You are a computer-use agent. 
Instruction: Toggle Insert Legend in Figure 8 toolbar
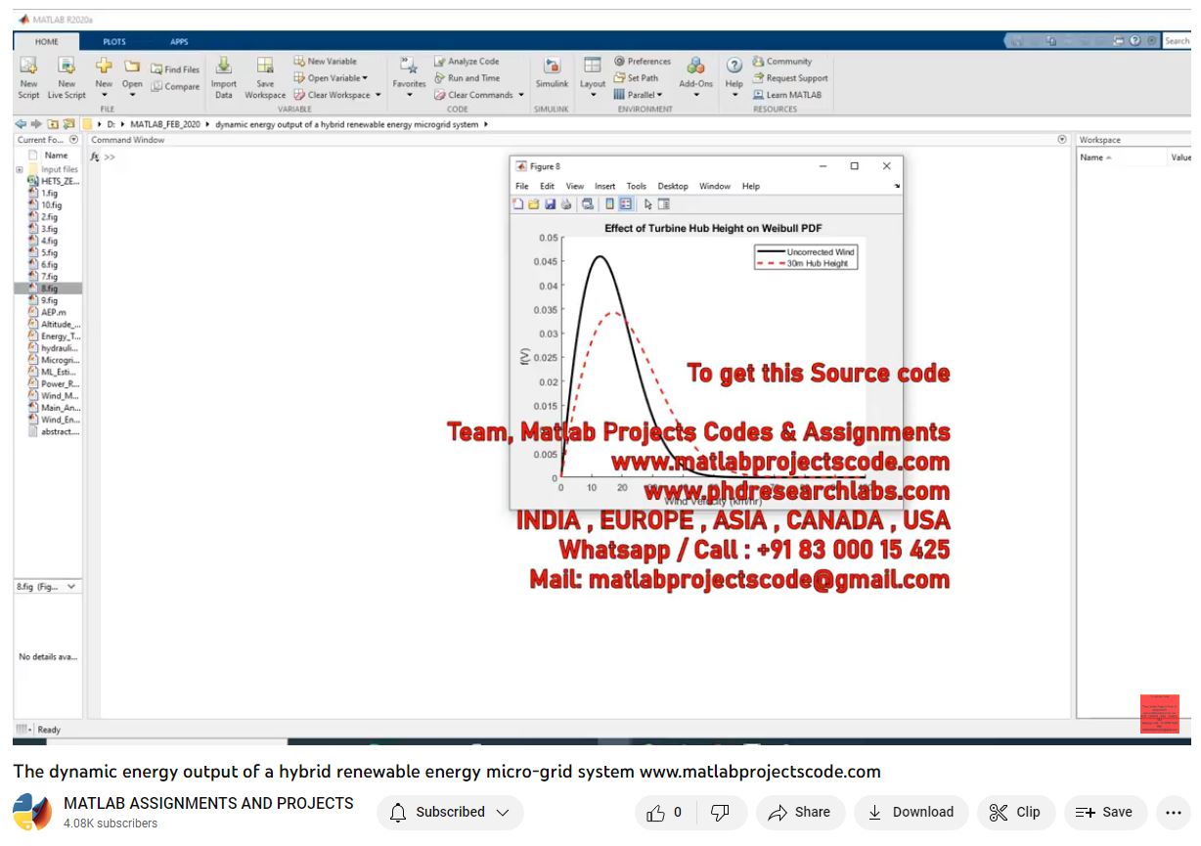pos(625,204)
